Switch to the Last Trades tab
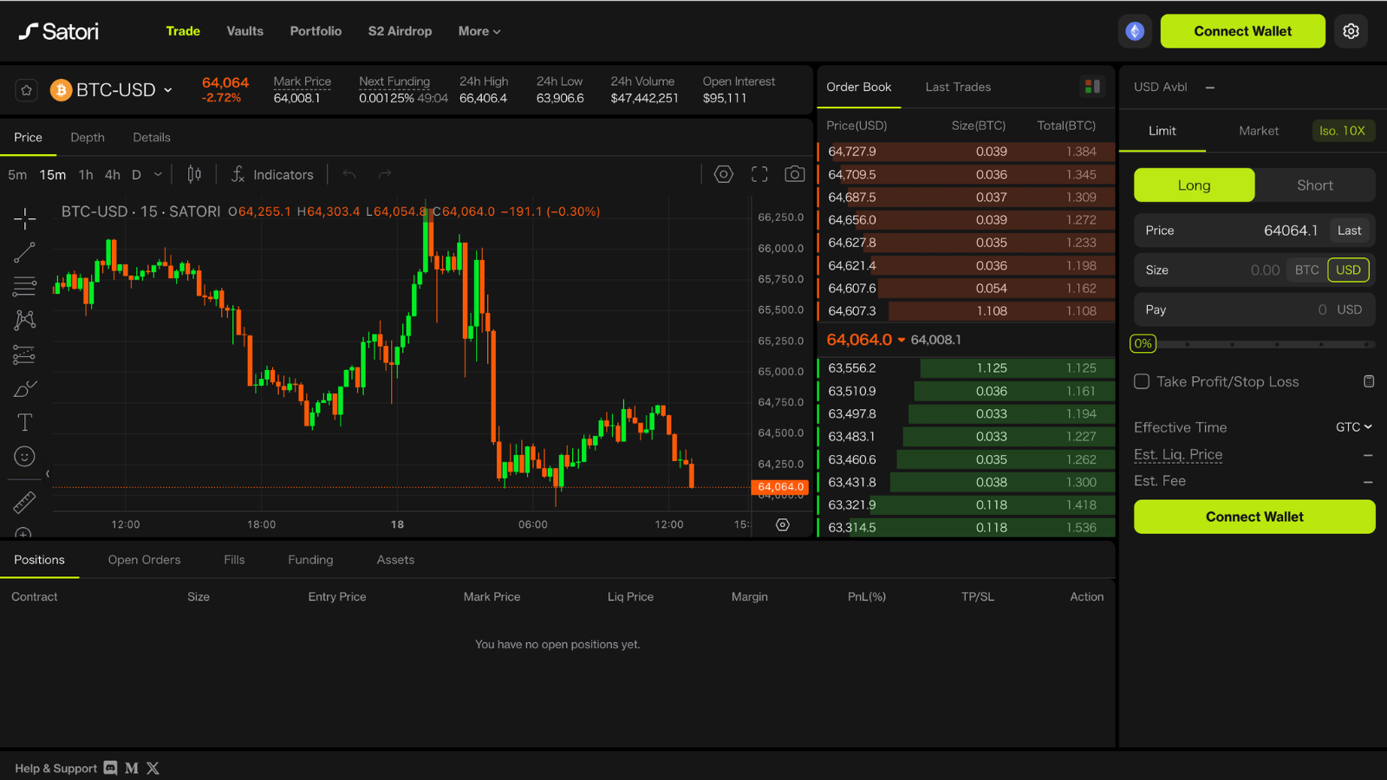The width and height of the screenshot is (1387, 780). (958, 87)
